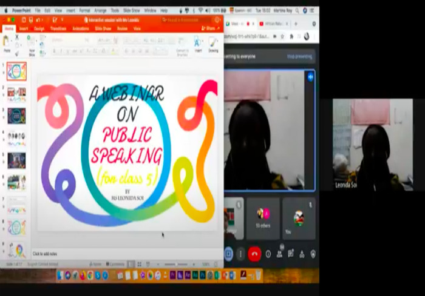Click the text highlight color button

(114, 51)
